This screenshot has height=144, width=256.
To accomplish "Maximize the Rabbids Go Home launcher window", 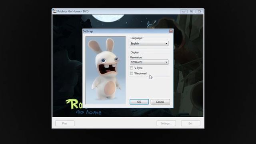I will [x=192, y=11].
